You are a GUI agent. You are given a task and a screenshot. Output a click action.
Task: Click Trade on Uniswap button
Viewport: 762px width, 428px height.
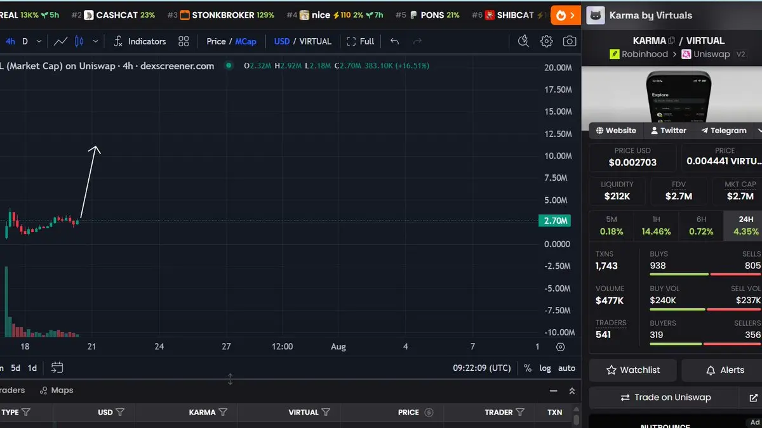point(665,398)
